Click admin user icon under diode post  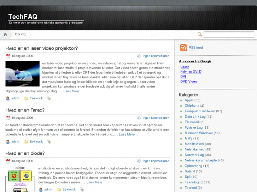[x=41, y=190]
